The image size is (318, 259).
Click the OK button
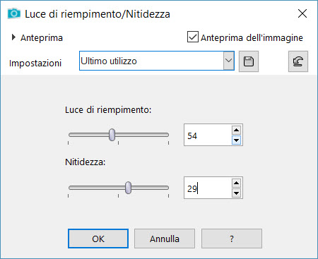pyautogui.click(x=98, y=239)
